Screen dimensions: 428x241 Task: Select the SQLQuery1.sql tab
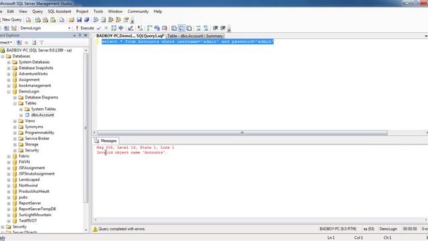pyautogui.click(x=130, y=35)
